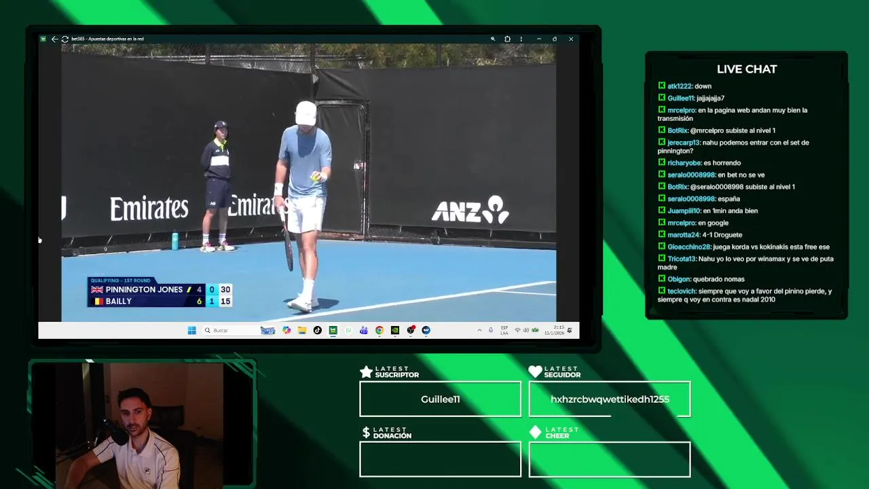This screenshot has height=489, width=869.
Task: Click BAILLY name in scoreboard
Action: (x=118, y=302)
